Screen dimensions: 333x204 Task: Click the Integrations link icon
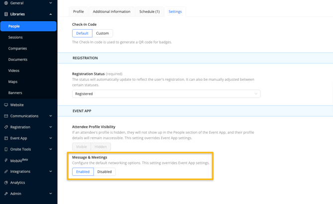coord(6,171)
